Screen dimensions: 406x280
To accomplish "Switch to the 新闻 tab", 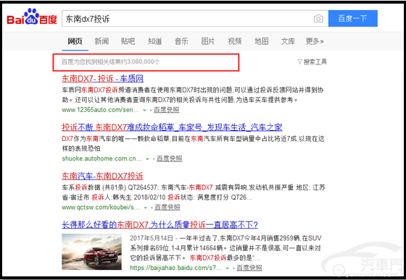I will (x=101, y=41).
